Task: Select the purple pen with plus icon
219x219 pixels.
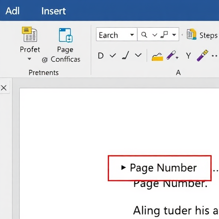Action: 172,55
